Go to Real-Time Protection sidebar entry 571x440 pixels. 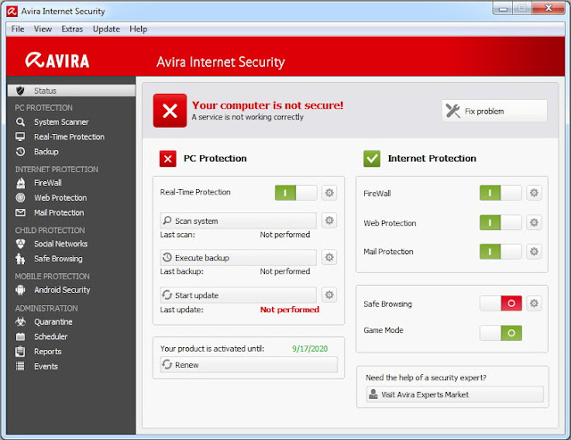(70, 137)
